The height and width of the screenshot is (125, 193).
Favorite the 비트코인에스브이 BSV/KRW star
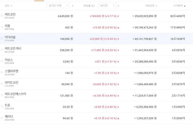tap(2, 95)
